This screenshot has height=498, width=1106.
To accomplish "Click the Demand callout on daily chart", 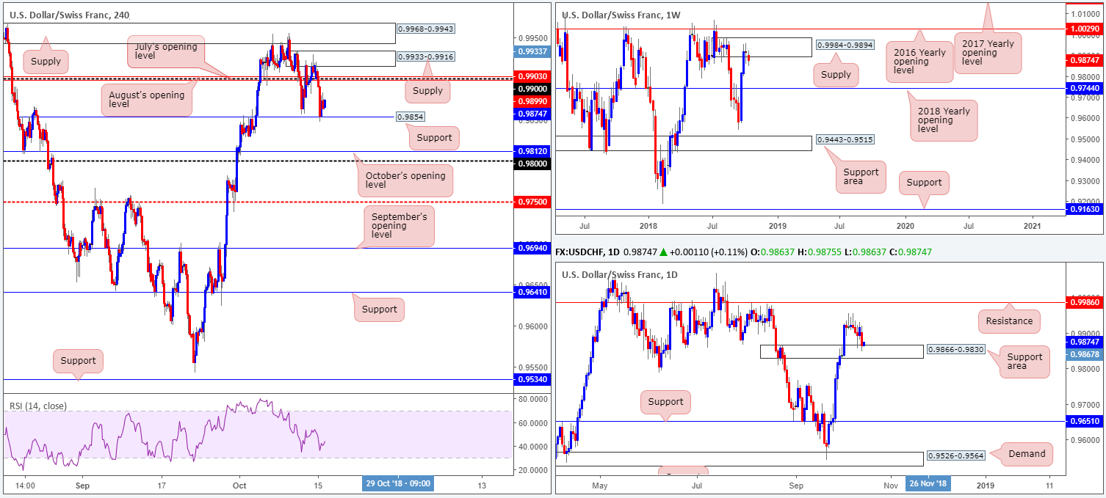I will (1027, 453).
